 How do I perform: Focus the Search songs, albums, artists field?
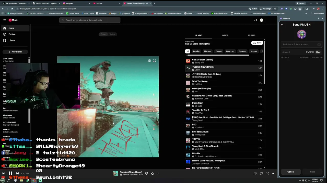[x=90, y=20]
